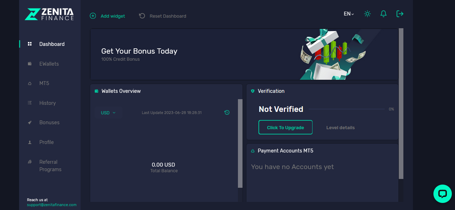Go to MT5 section in sidebar
Screen dimensions: 455x210
[x=44, y=83]
